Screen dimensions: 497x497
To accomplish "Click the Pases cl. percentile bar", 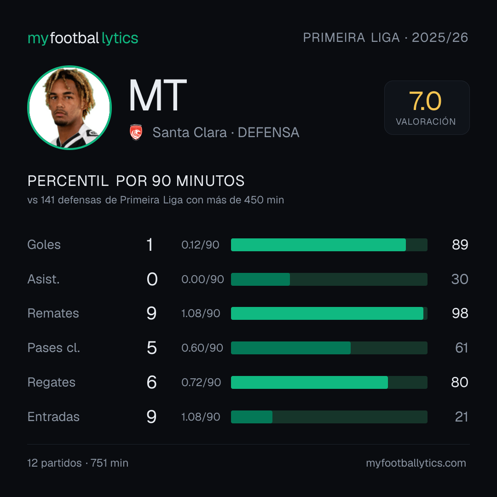I will coord(329,348).
